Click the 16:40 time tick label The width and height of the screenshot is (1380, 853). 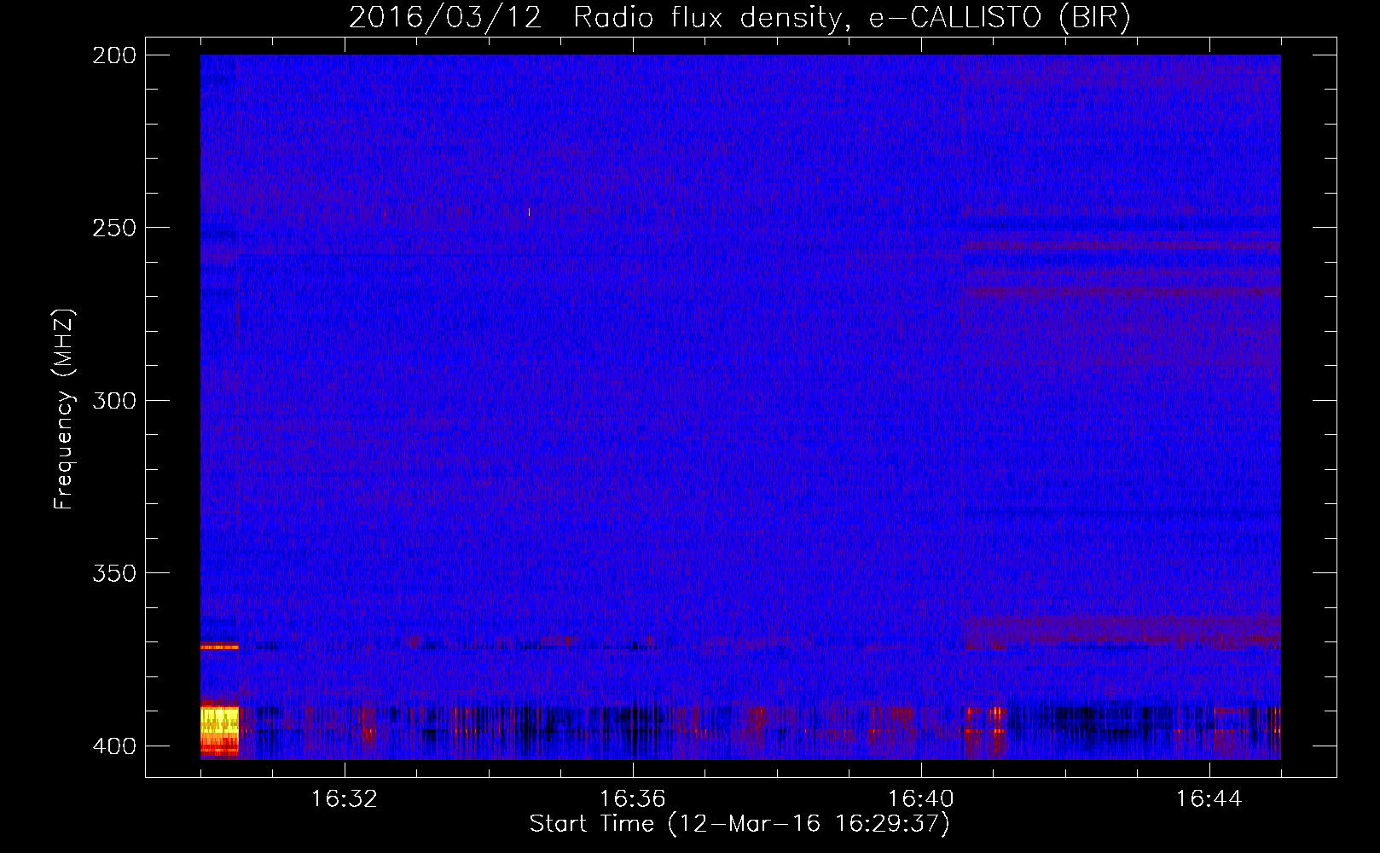point(921,798)
